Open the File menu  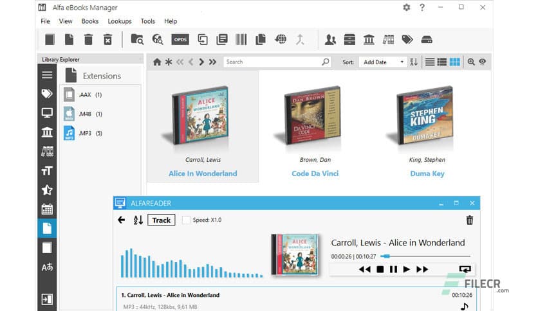click(x=45, y=21)
